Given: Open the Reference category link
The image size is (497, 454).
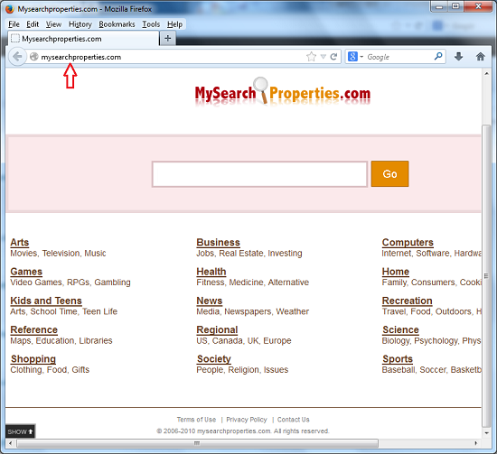Looking at the screenshot, I should [34, 329].
